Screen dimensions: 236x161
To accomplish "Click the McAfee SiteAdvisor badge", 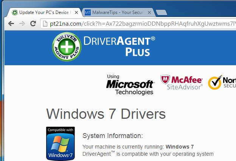I will 182,82.
